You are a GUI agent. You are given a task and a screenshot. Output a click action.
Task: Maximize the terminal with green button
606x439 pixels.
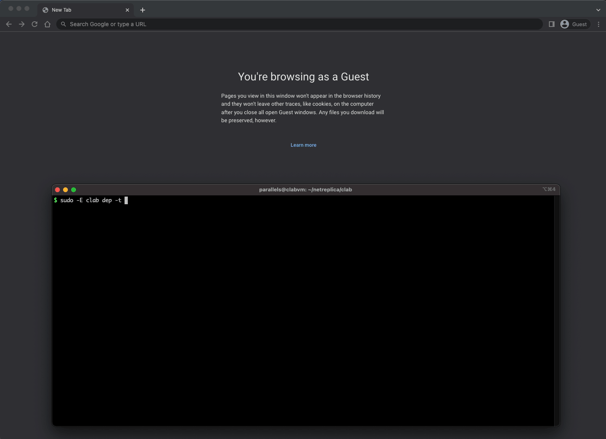coord(73,190)
